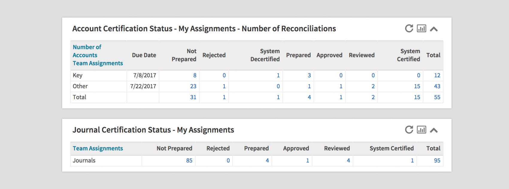Open Team Assignments link in journal table header
The image size is (509, 189).
point(98,148)
